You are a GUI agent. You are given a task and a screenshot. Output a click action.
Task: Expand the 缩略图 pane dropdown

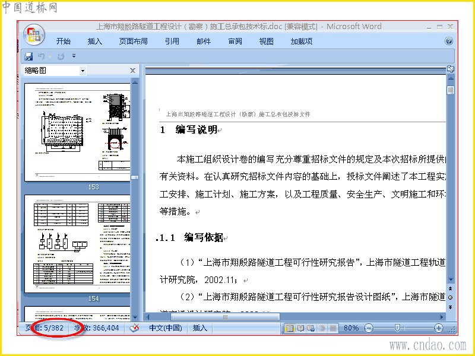pyautogui.click(x=83, y=71)
